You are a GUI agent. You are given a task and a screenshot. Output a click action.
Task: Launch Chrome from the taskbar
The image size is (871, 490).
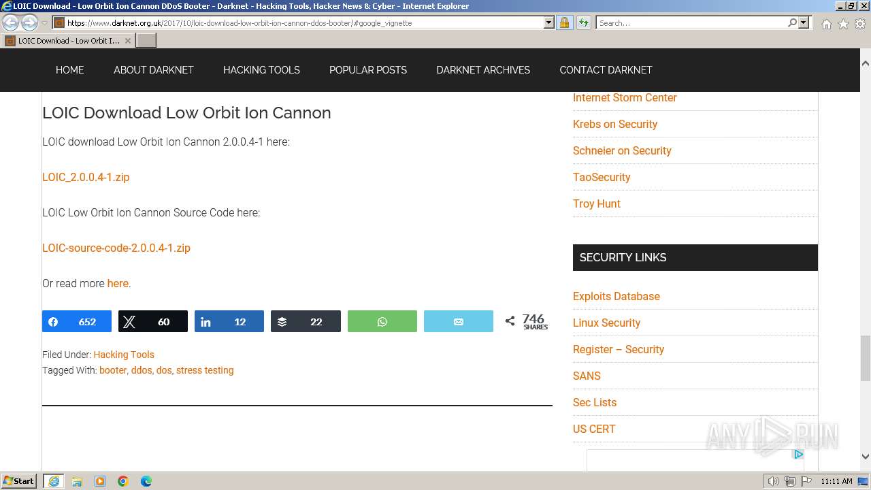[x=123, y=481]
